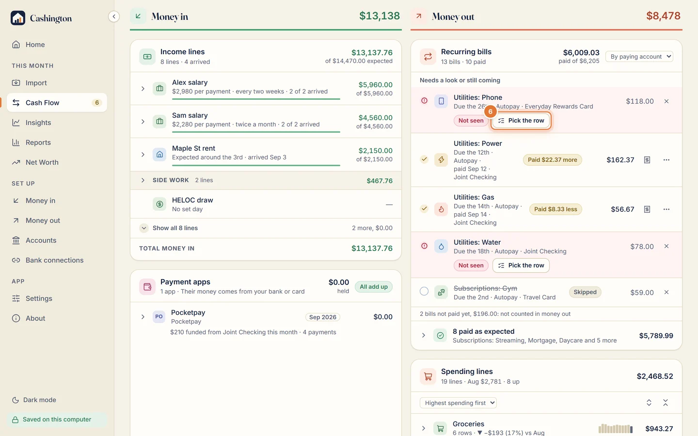Toggle the paid checkmark for Utilities: Power

[424, 159]
